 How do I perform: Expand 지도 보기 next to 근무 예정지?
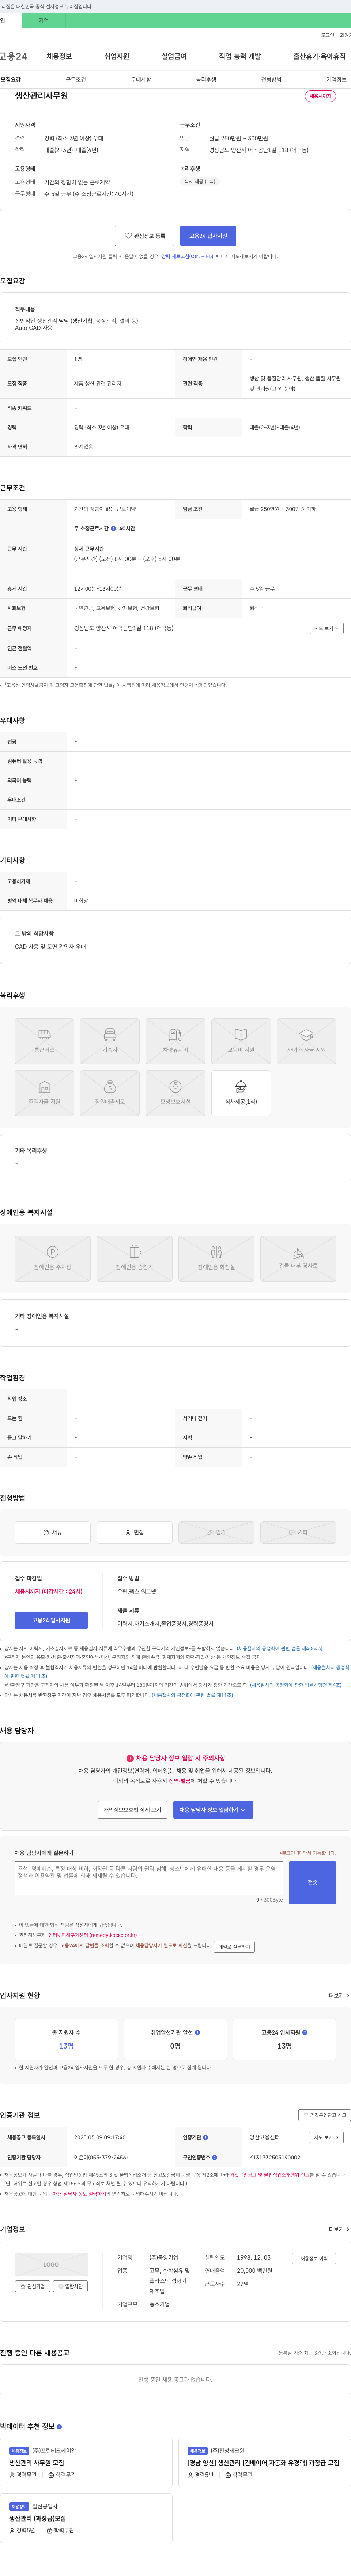327,628
